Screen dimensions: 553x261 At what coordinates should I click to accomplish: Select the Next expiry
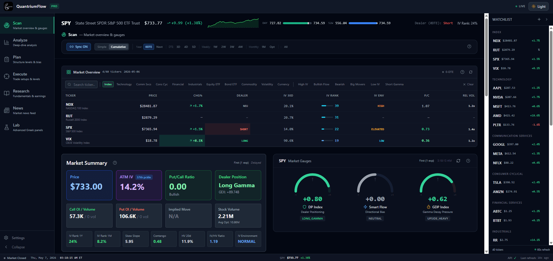[x=159, y=47]
